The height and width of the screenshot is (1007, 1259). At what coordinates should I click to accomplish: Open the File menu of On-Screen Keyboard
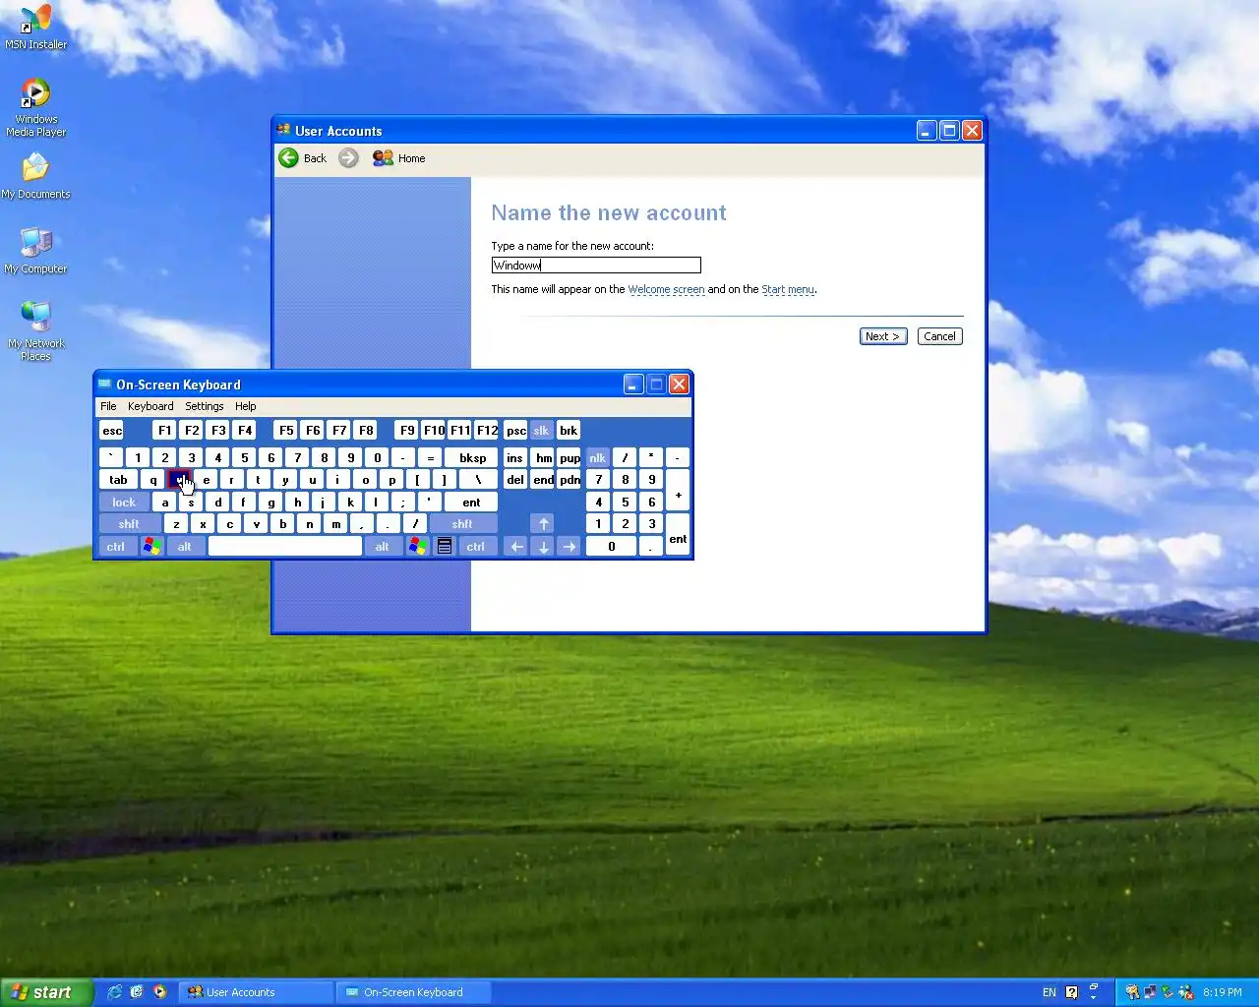pos(108,406)
